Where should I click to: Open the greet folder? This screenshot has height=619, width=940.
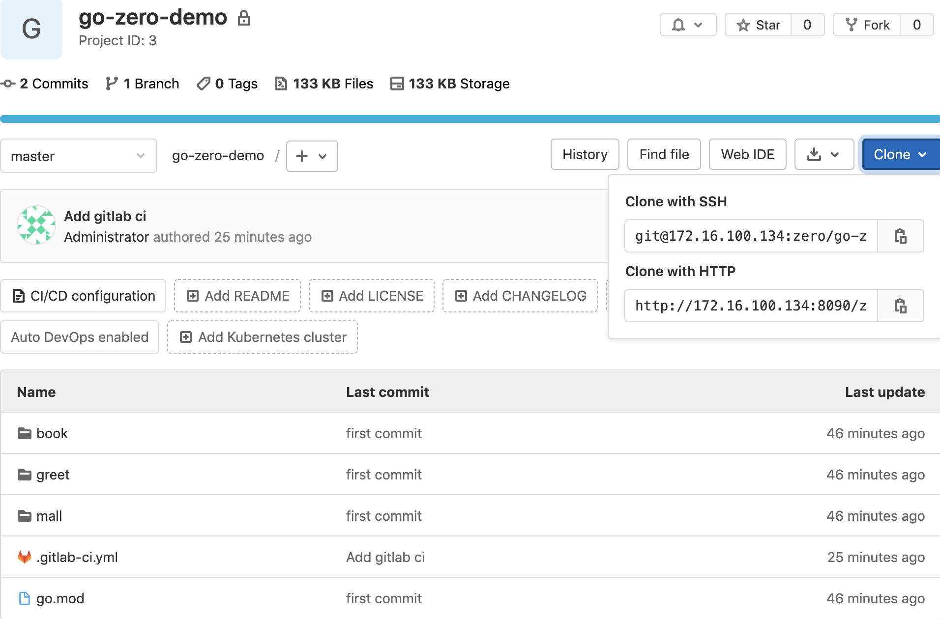click(x=53, y=475)
